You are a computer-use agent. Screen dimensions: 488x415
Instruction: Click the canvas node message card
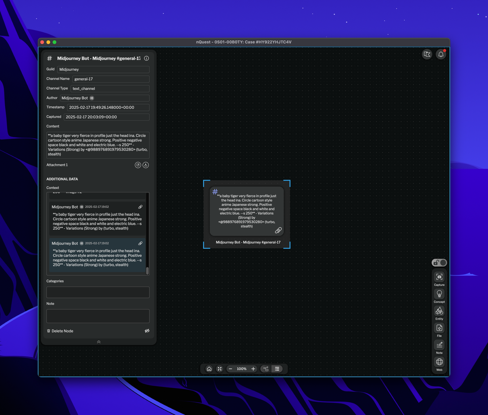tap(247, 211)
